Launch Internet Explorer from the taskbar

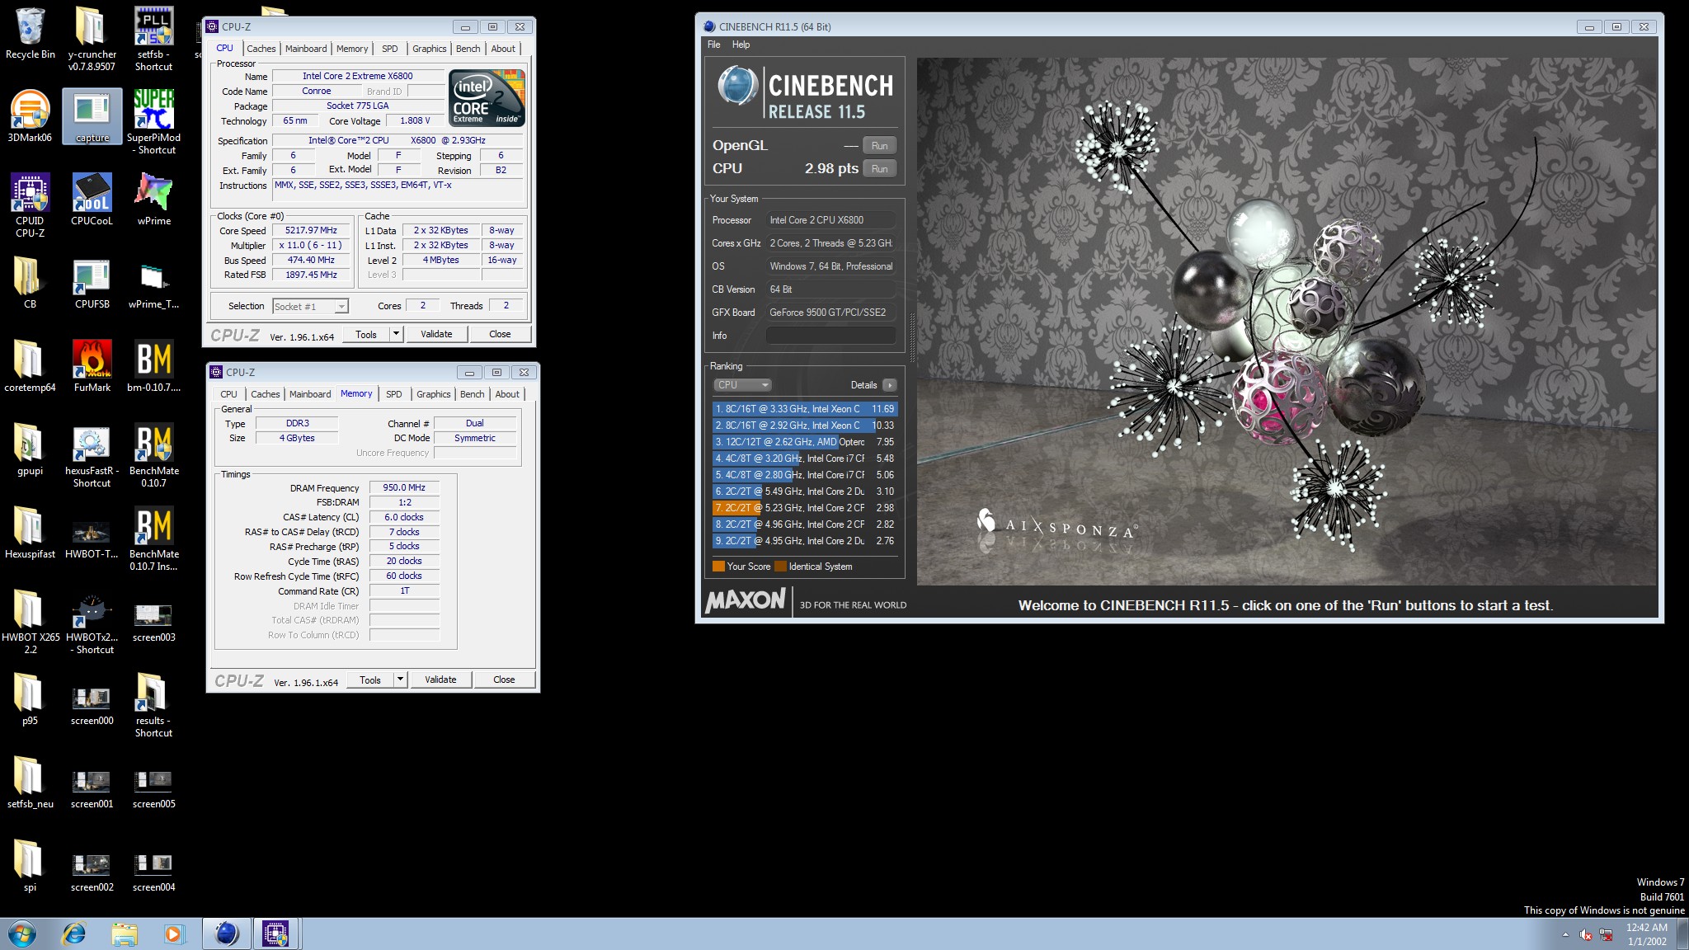pyautogui.click(x=74, y=934)
